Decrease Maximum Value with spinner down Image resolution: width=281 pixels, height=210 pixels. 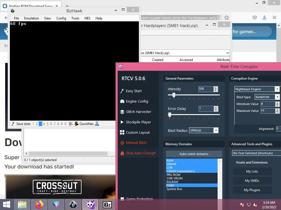277,112
